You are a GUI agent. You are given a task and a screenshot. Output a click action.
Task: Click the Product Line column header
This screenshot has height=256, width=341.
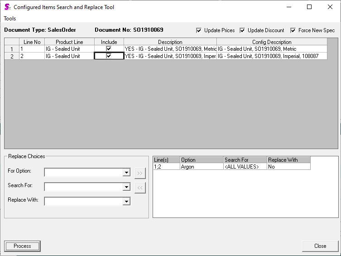coord(69,42)
